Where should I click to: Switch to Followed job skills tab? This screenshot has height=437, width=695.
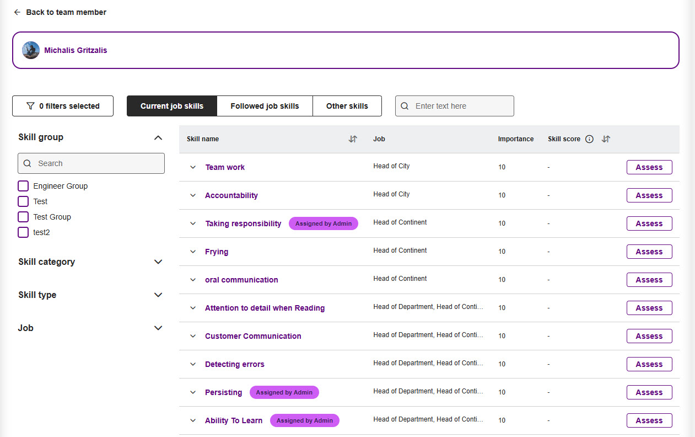pos(265,106)
